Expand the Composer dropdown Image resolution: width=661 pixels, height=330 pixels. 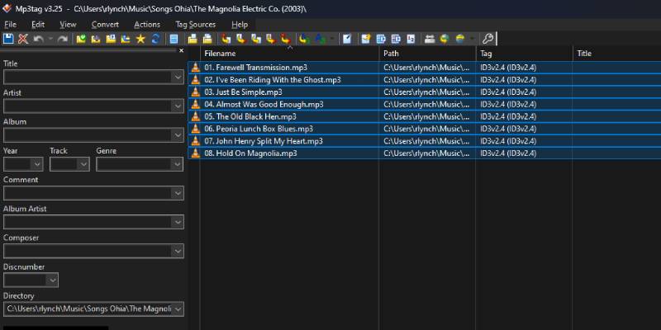pos(178,252)
